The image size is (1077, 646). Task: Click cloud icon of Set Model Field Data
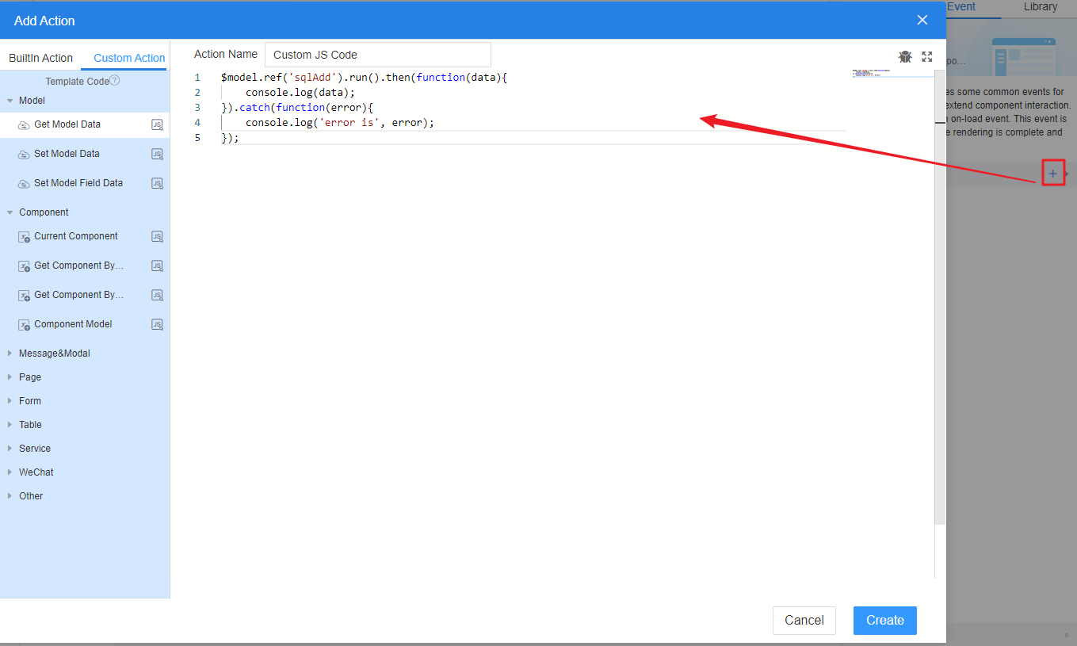click(24, 184)
